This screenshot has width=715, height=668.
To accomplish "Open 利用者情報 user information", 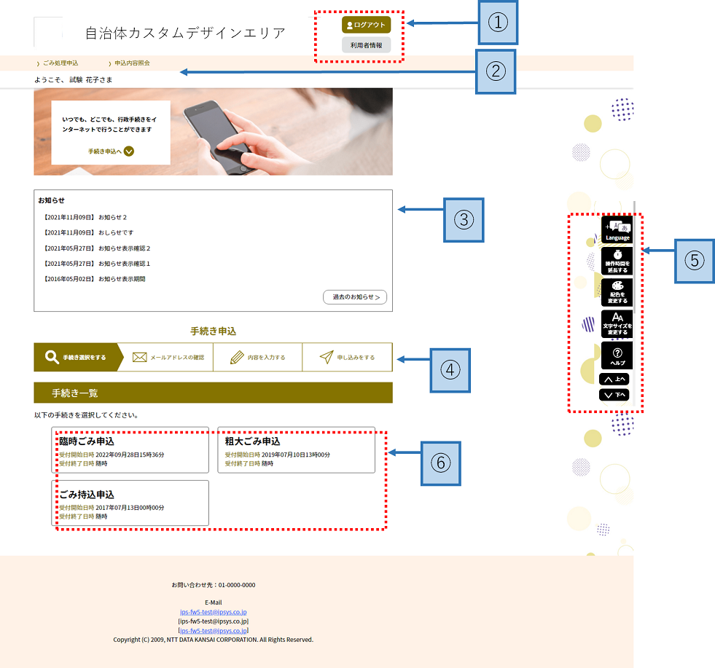I will (x=366, y=45).
